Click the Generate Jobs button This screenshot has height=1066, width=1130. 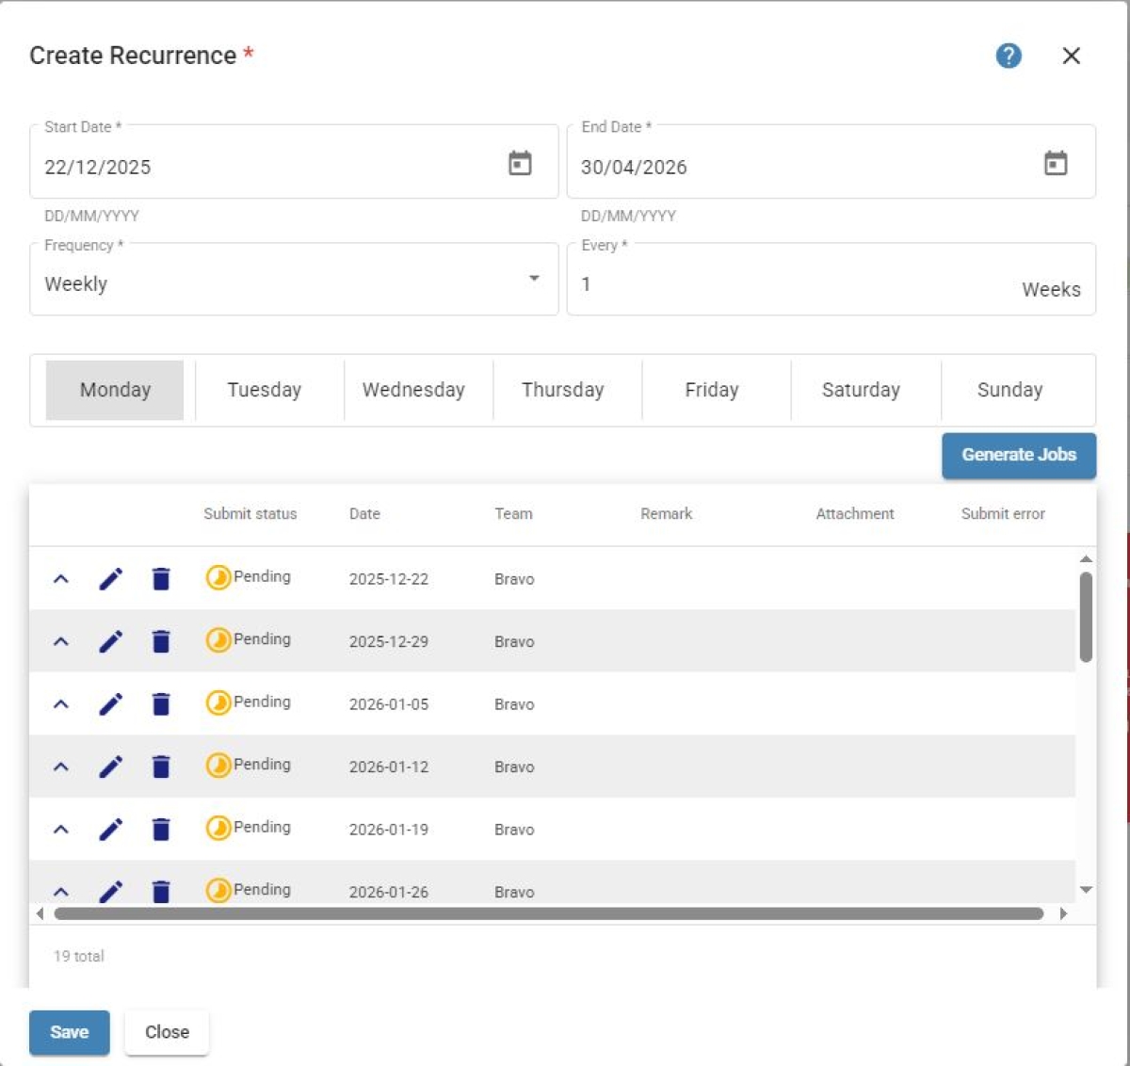[1019, 455]
